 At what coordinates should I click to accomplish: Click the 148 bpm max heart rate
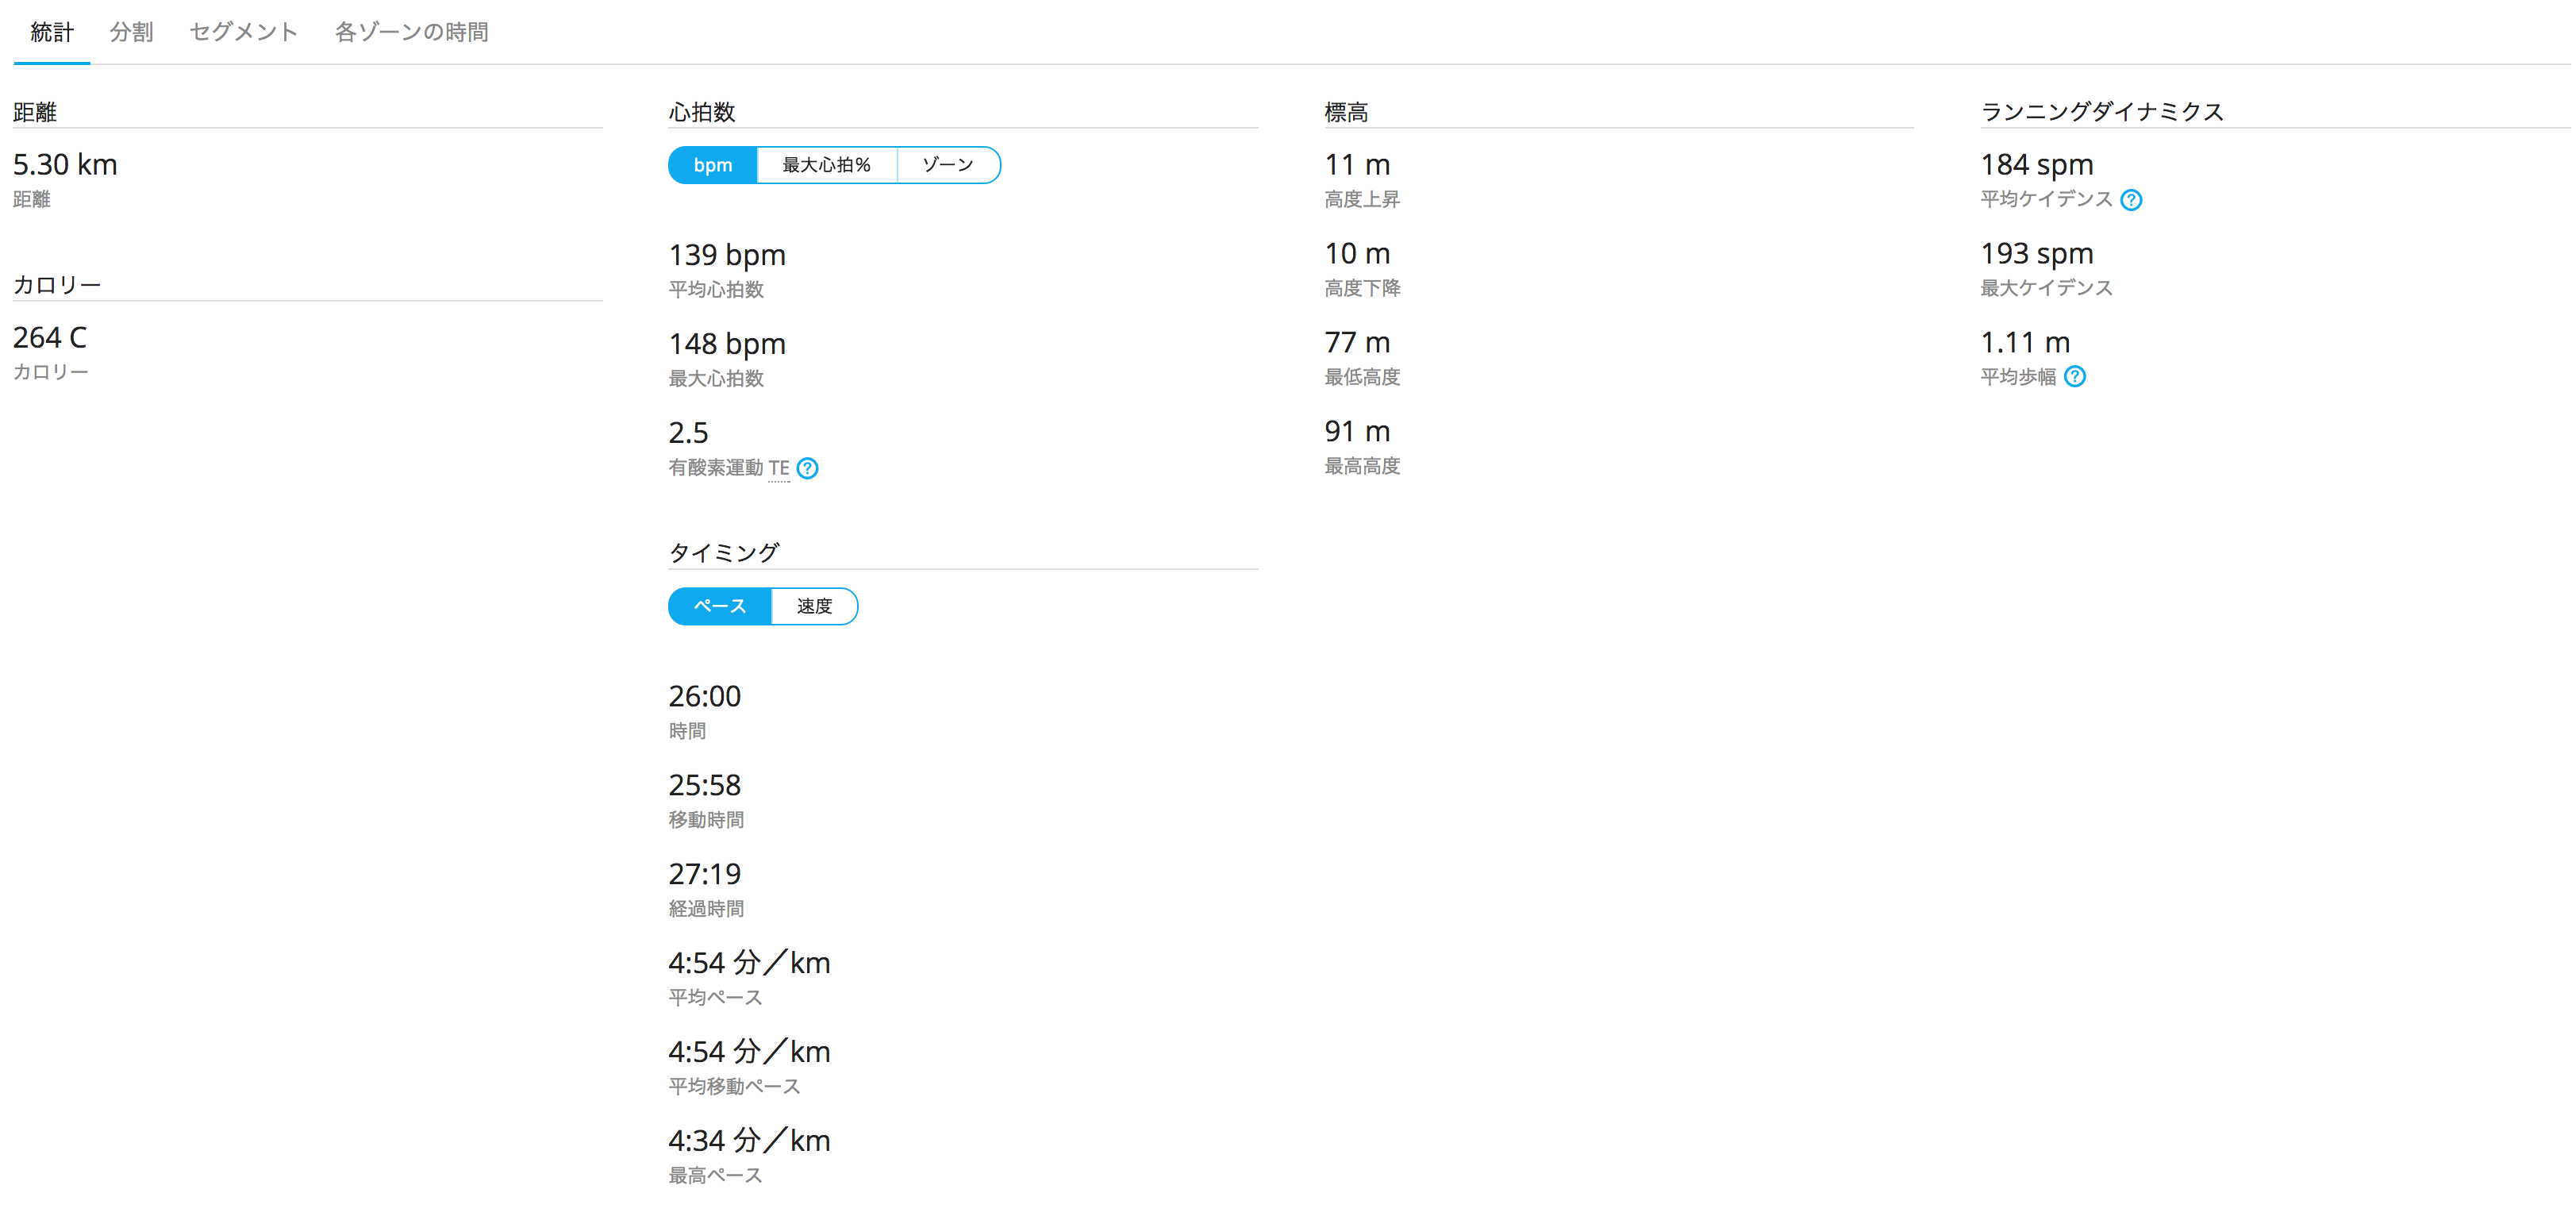tap(727, 344)
